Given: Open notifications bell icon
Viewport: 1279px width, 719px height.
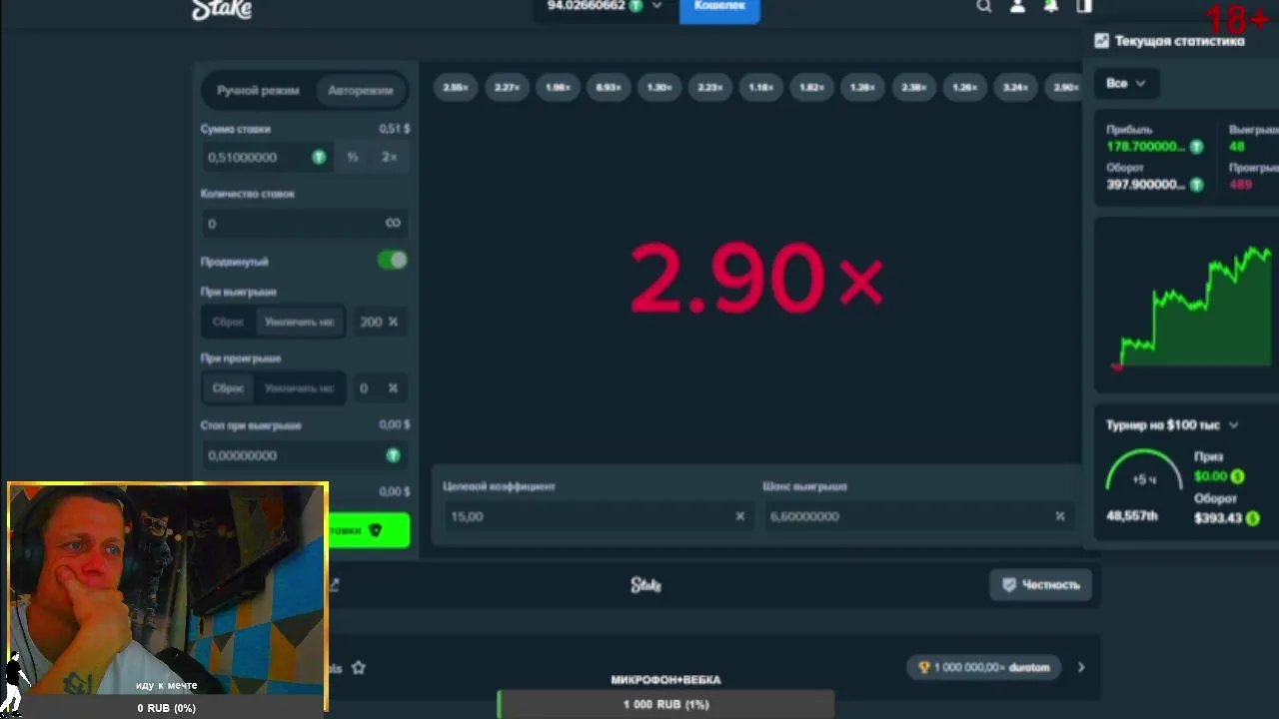Looking at the screenshot, I should tap(1051, 6).
